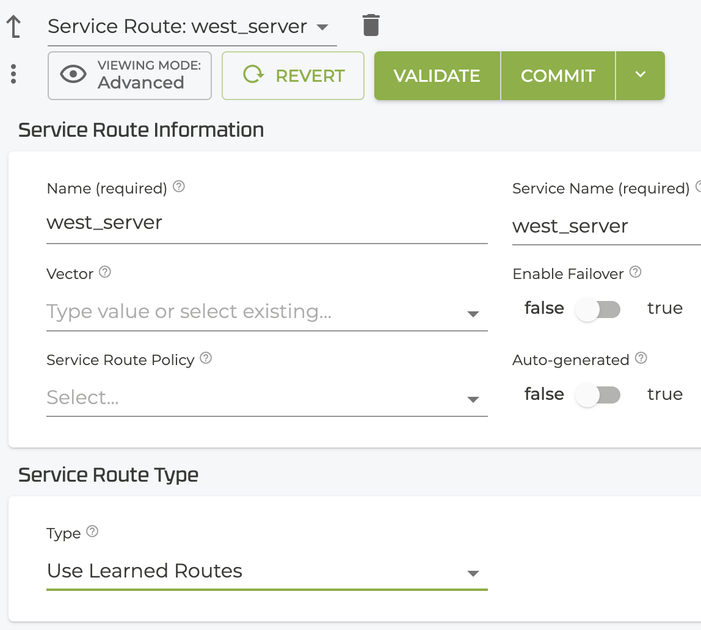Click help icon beside Type label
The height and width of the screenshot is (630, 701).
92,532
